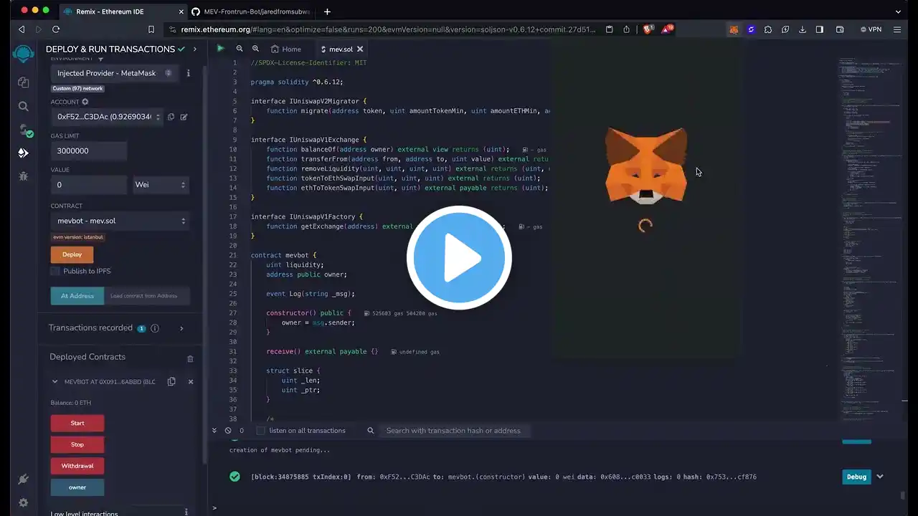Open the Account selector dropdown
This screenshot has height=516, width=918.
[x=107, y=117]
